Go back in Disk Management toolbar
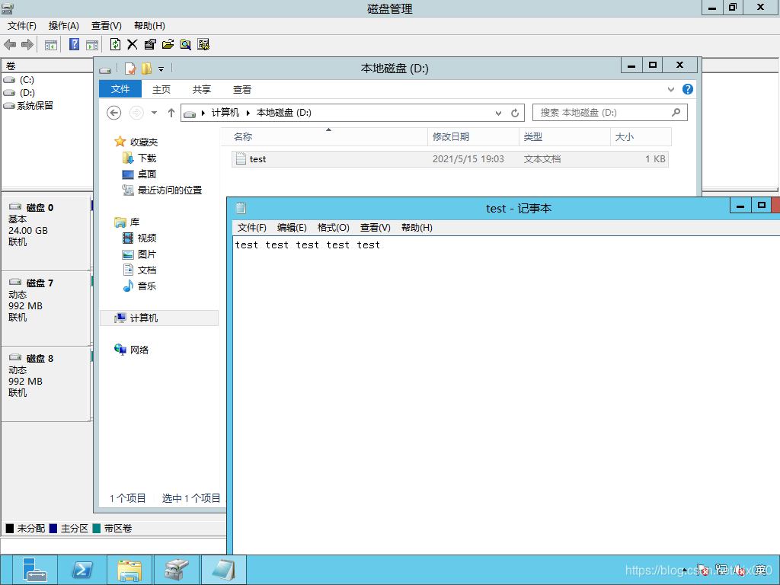 point(10,45)
